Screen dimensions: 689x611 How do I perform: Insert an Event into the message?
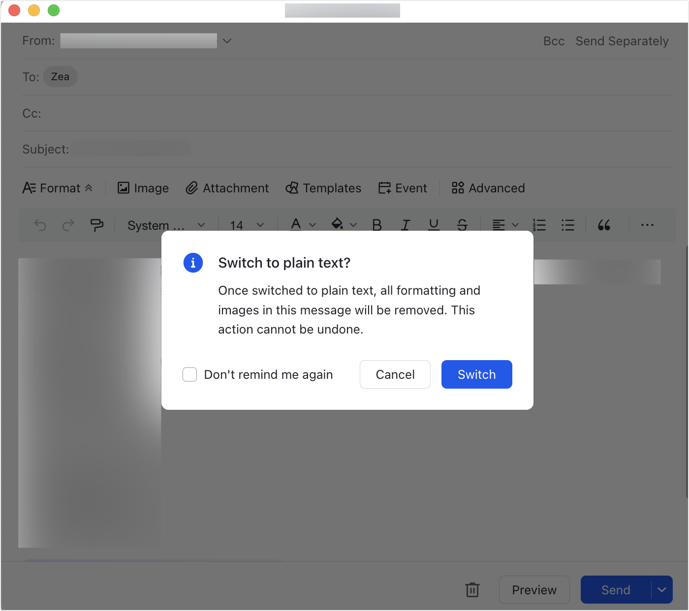click(402, 188)
